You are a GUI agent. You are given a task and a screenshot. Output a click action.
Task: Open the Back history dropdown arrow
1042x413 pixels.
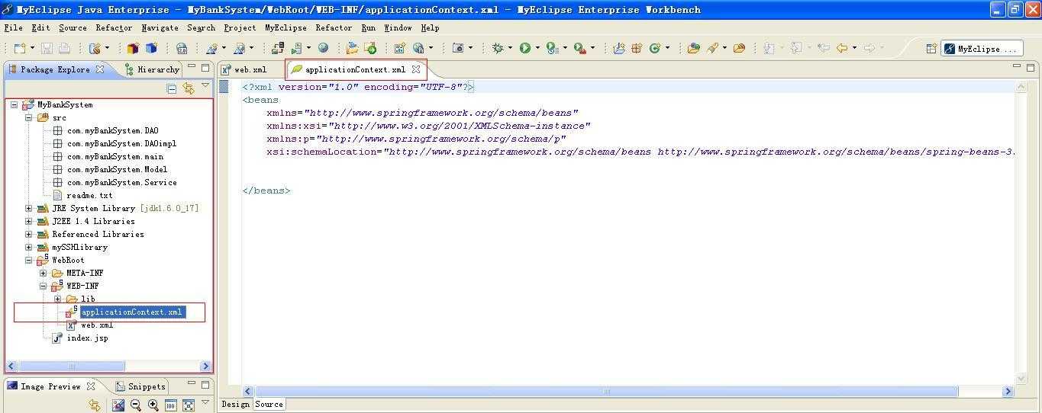coord(854,48)
